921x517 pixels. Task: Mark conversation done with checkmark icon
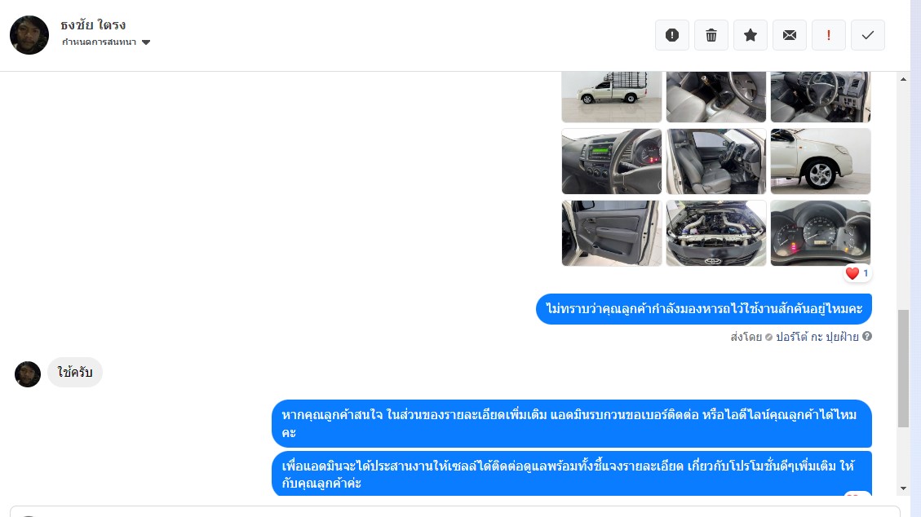click(x=867, y=35)
